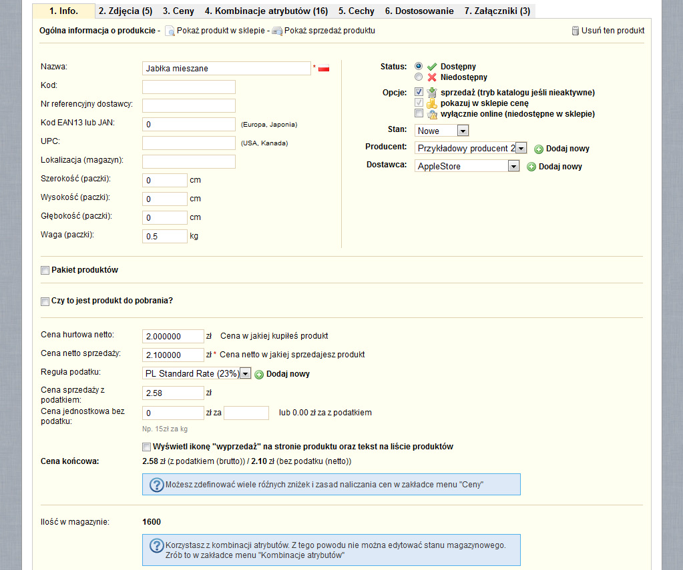Open the Producent dropdown list

(x=471, y=148)
